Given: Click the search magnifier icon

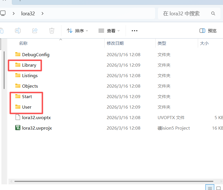Looking at the screenshot, I should pos(213,14).
